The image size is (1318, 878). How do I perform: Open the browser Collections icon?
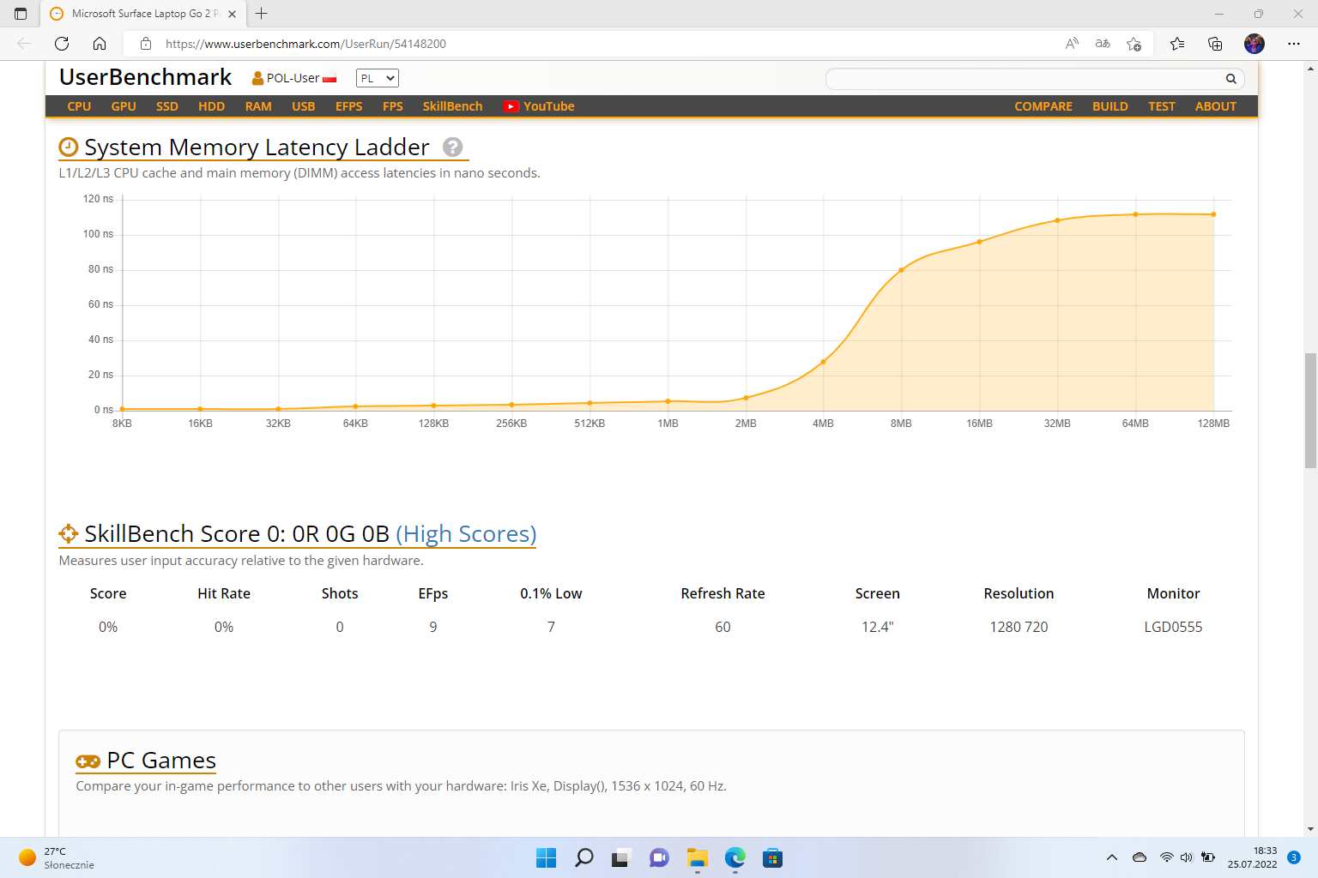tap(1215, 44)
